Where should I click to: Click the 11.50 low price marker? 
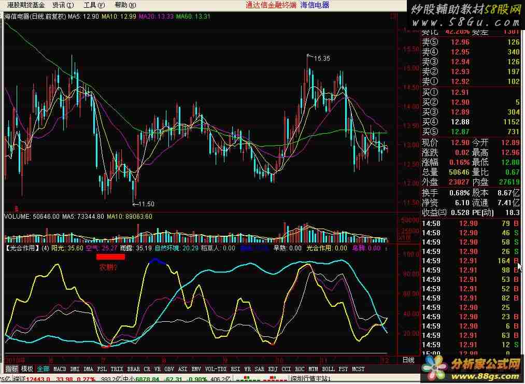point(146,204)
